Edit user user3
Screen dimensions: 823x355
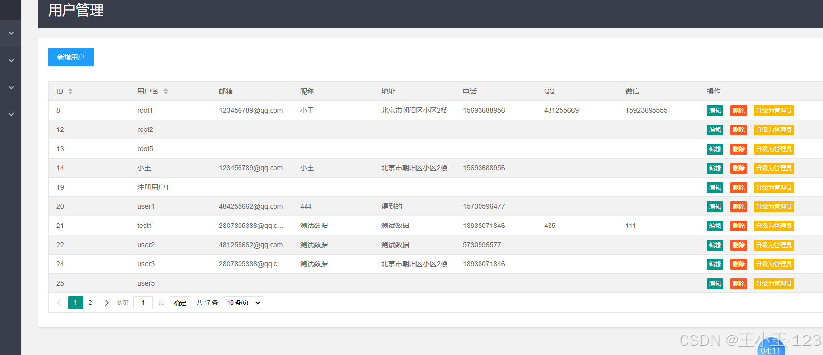click(715, 264)
